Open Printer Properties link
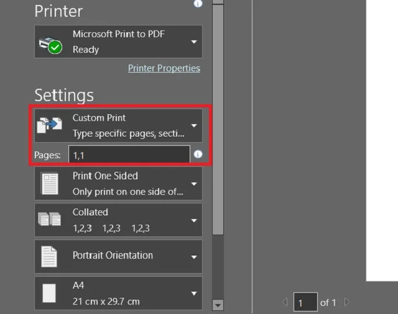Screen dimensions: 398x314 pyautogui.click(x=164, y=68)
